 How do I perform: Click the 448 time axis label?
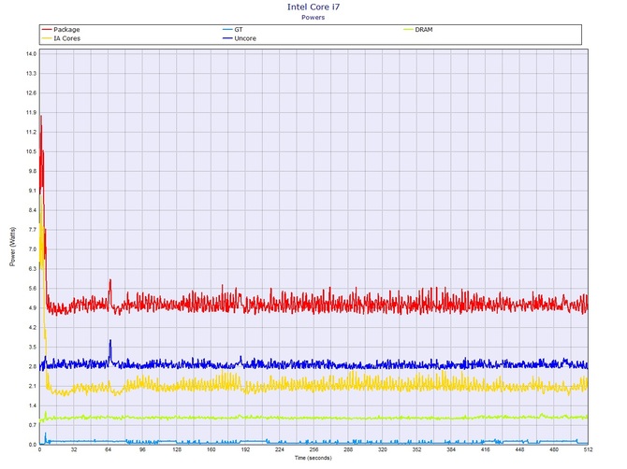(x=519, y=449)
